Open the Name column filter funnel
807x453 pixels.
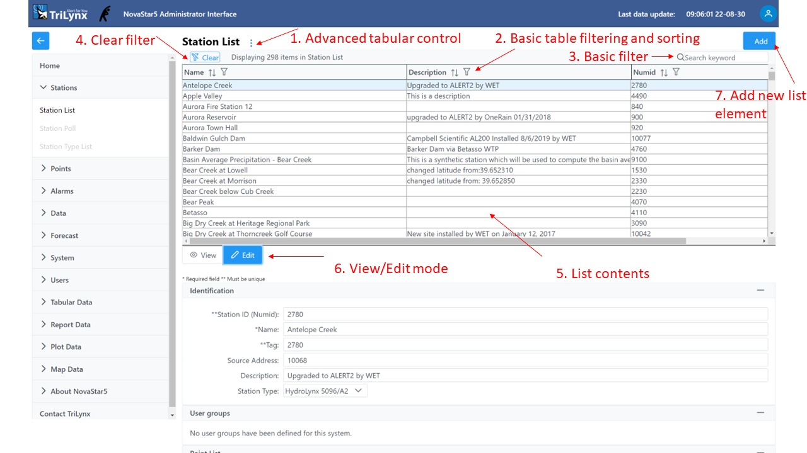(x=224, y=72)
